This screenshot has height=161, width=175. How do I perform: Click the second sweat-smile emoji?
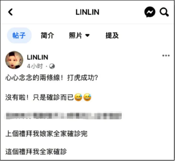[x=87, y=97]
